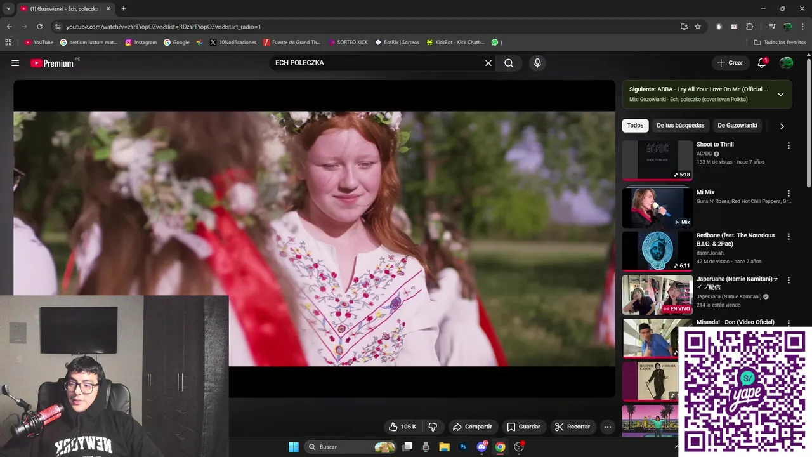Screen dimensions: 812x457
Task: Open more actions three-dot menu below video
Action: pyautogui.click(x=607, y=427)
